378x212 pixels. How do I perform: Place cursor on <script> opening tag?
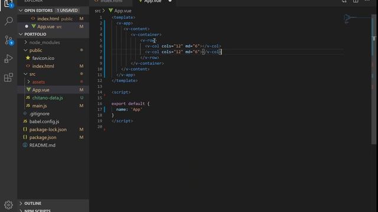tap(121, 92)
